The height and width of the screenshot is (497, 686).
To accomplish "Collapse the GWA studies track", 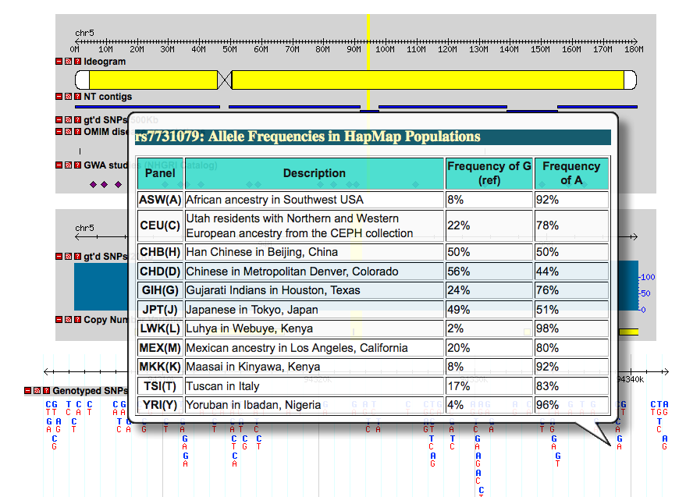I will [x=59, y=165].
